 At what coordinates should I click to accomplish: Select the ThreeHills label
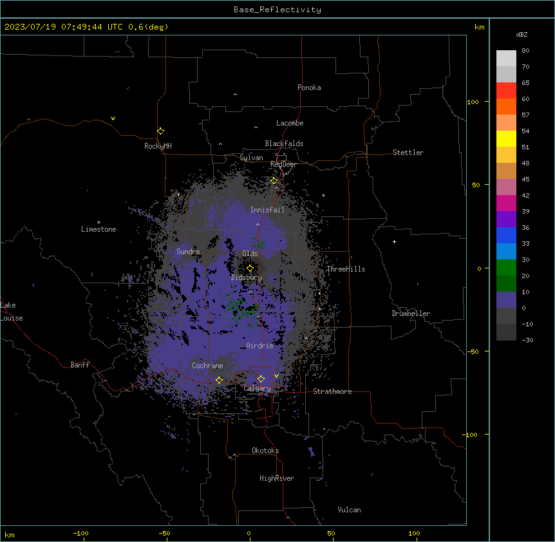(x=346, y=269)
